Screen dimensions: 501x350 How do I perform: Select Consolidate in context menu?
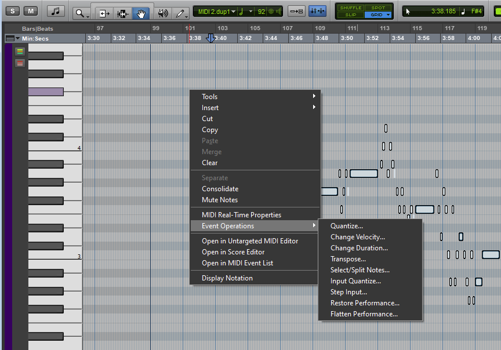pyautogui.click(x=255, y=189)
